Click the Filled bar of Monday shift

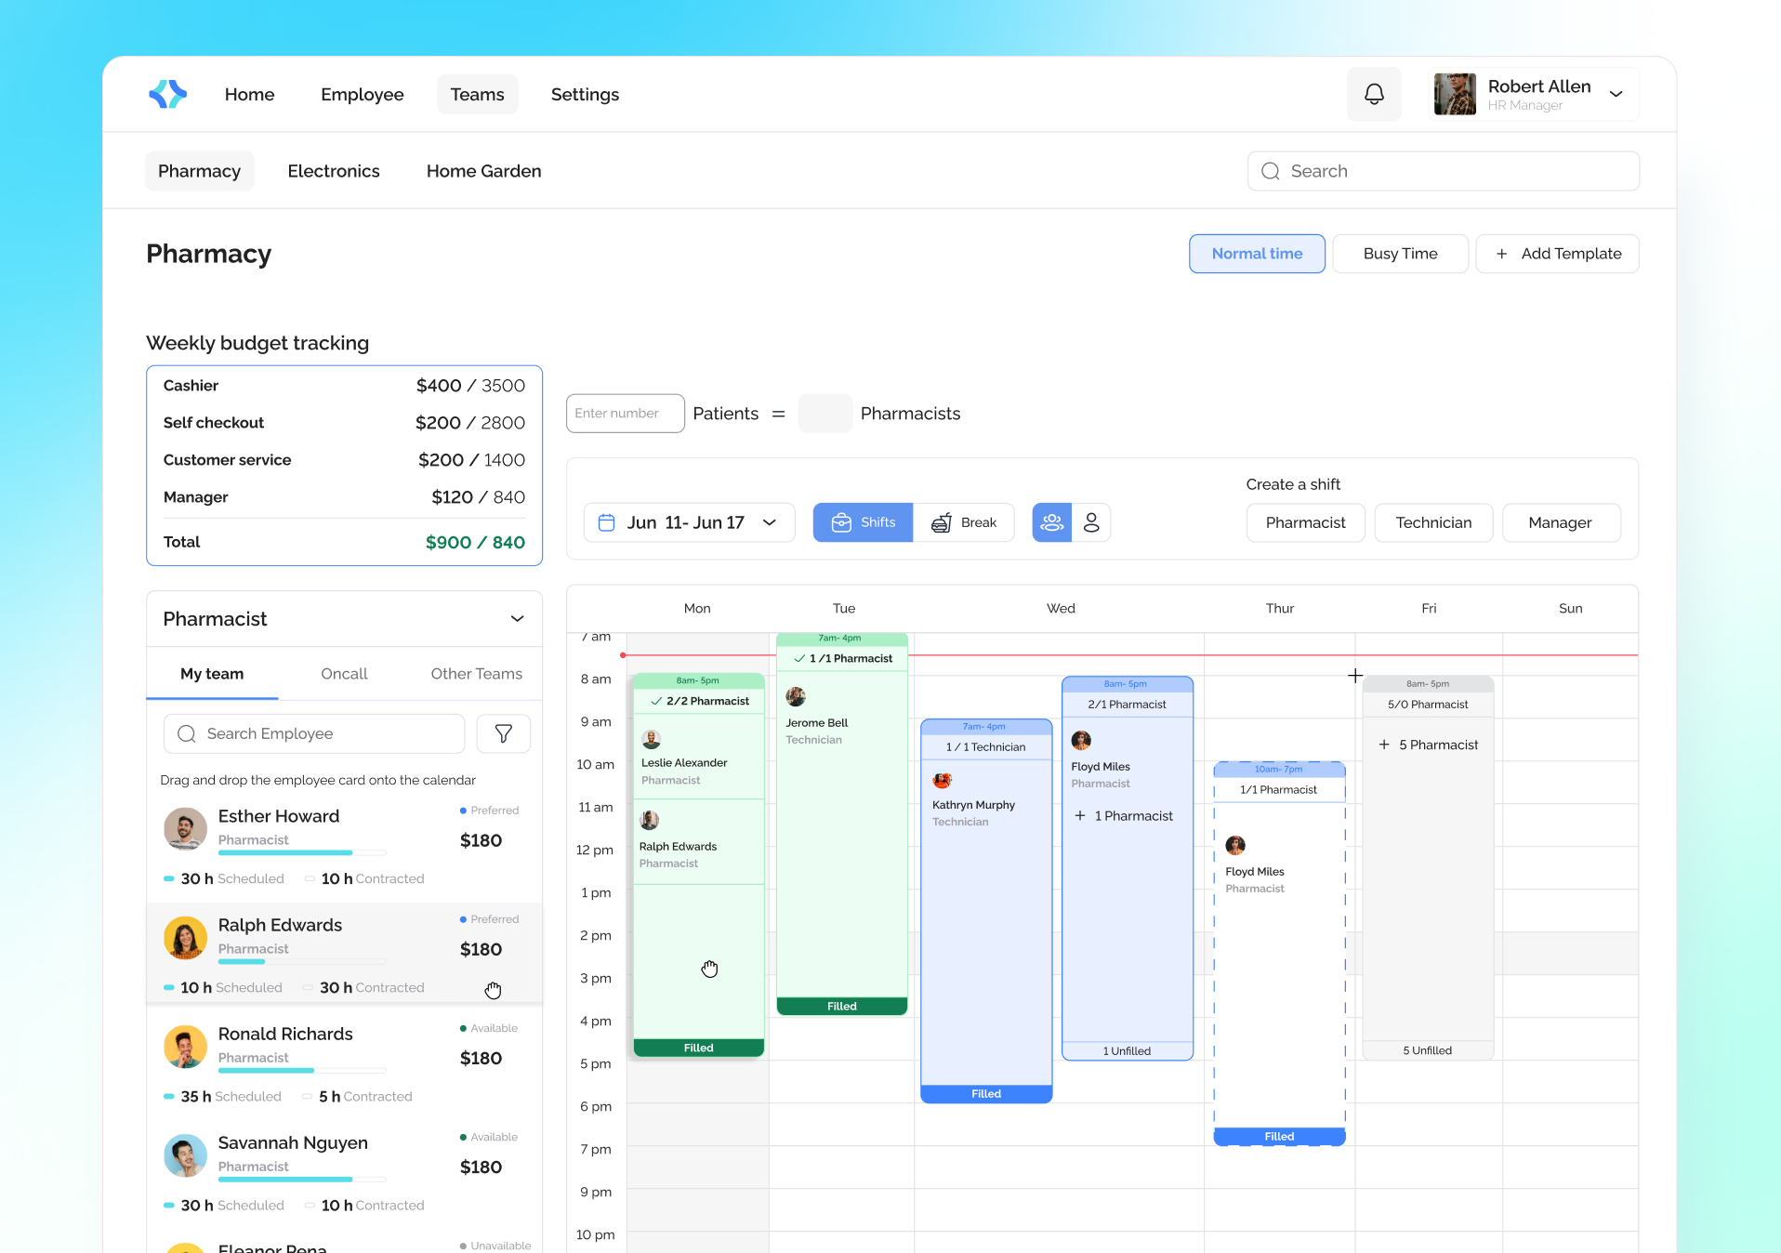click(x=699, y=1048)
